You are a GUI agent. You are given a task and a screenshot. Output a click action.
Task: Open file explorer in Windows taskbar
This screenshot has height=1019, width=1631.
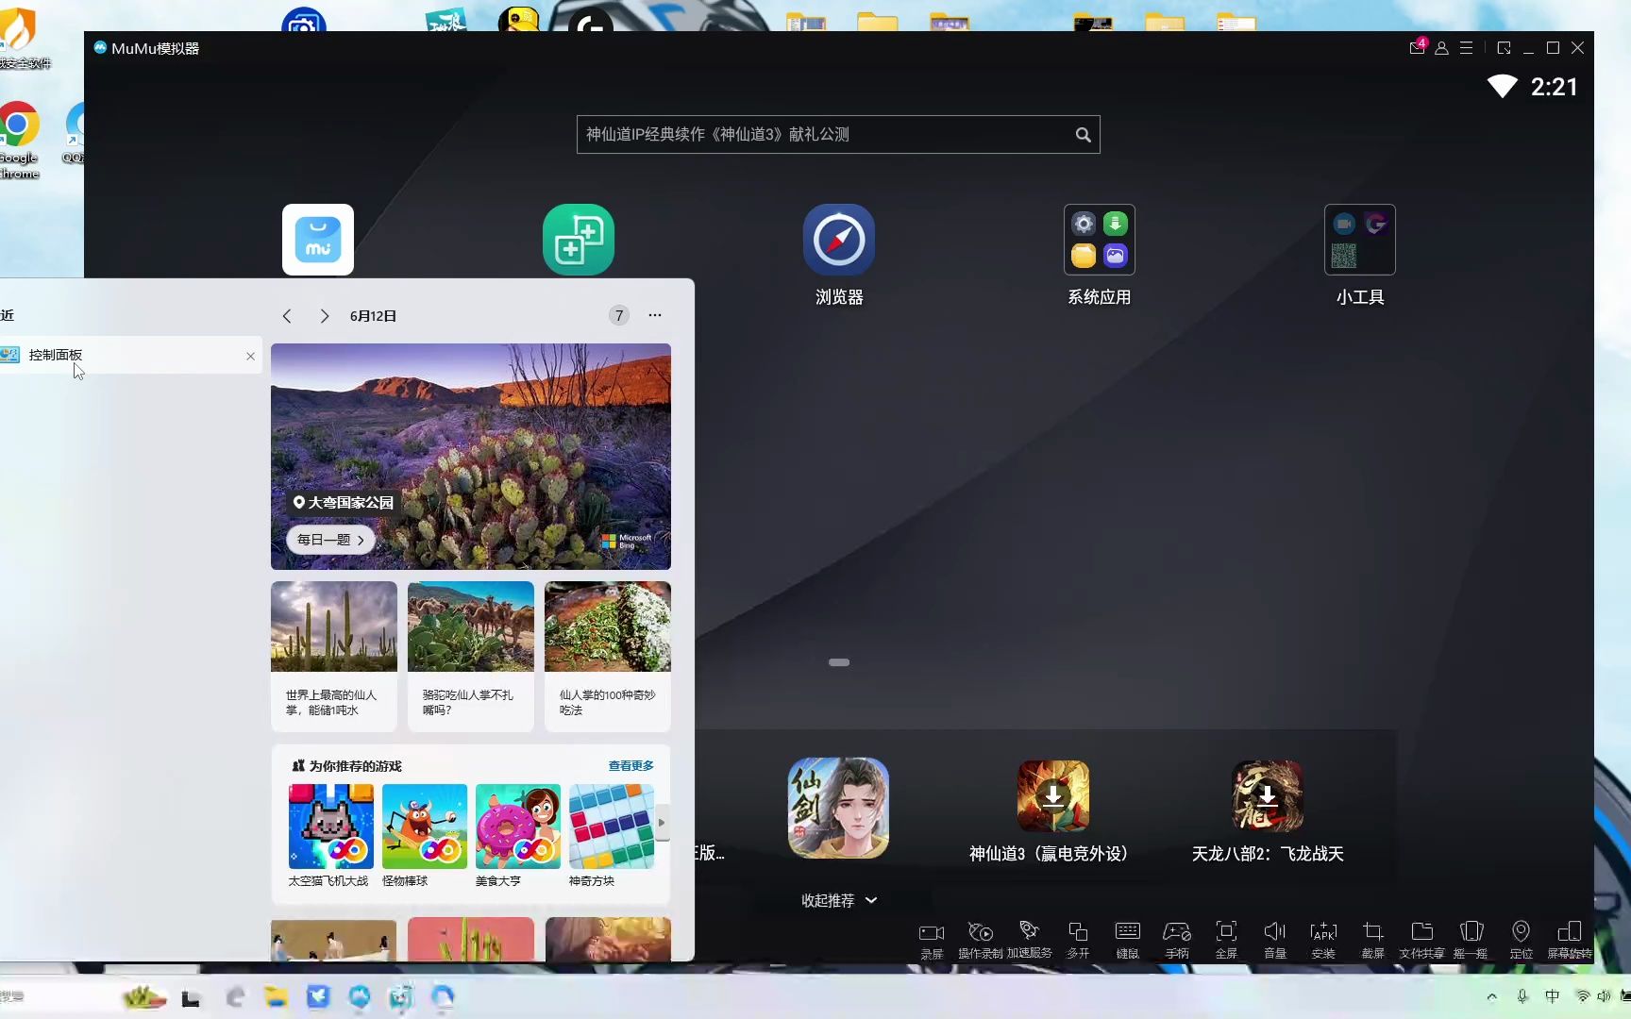pyautogui.click(x=276, y=996)
